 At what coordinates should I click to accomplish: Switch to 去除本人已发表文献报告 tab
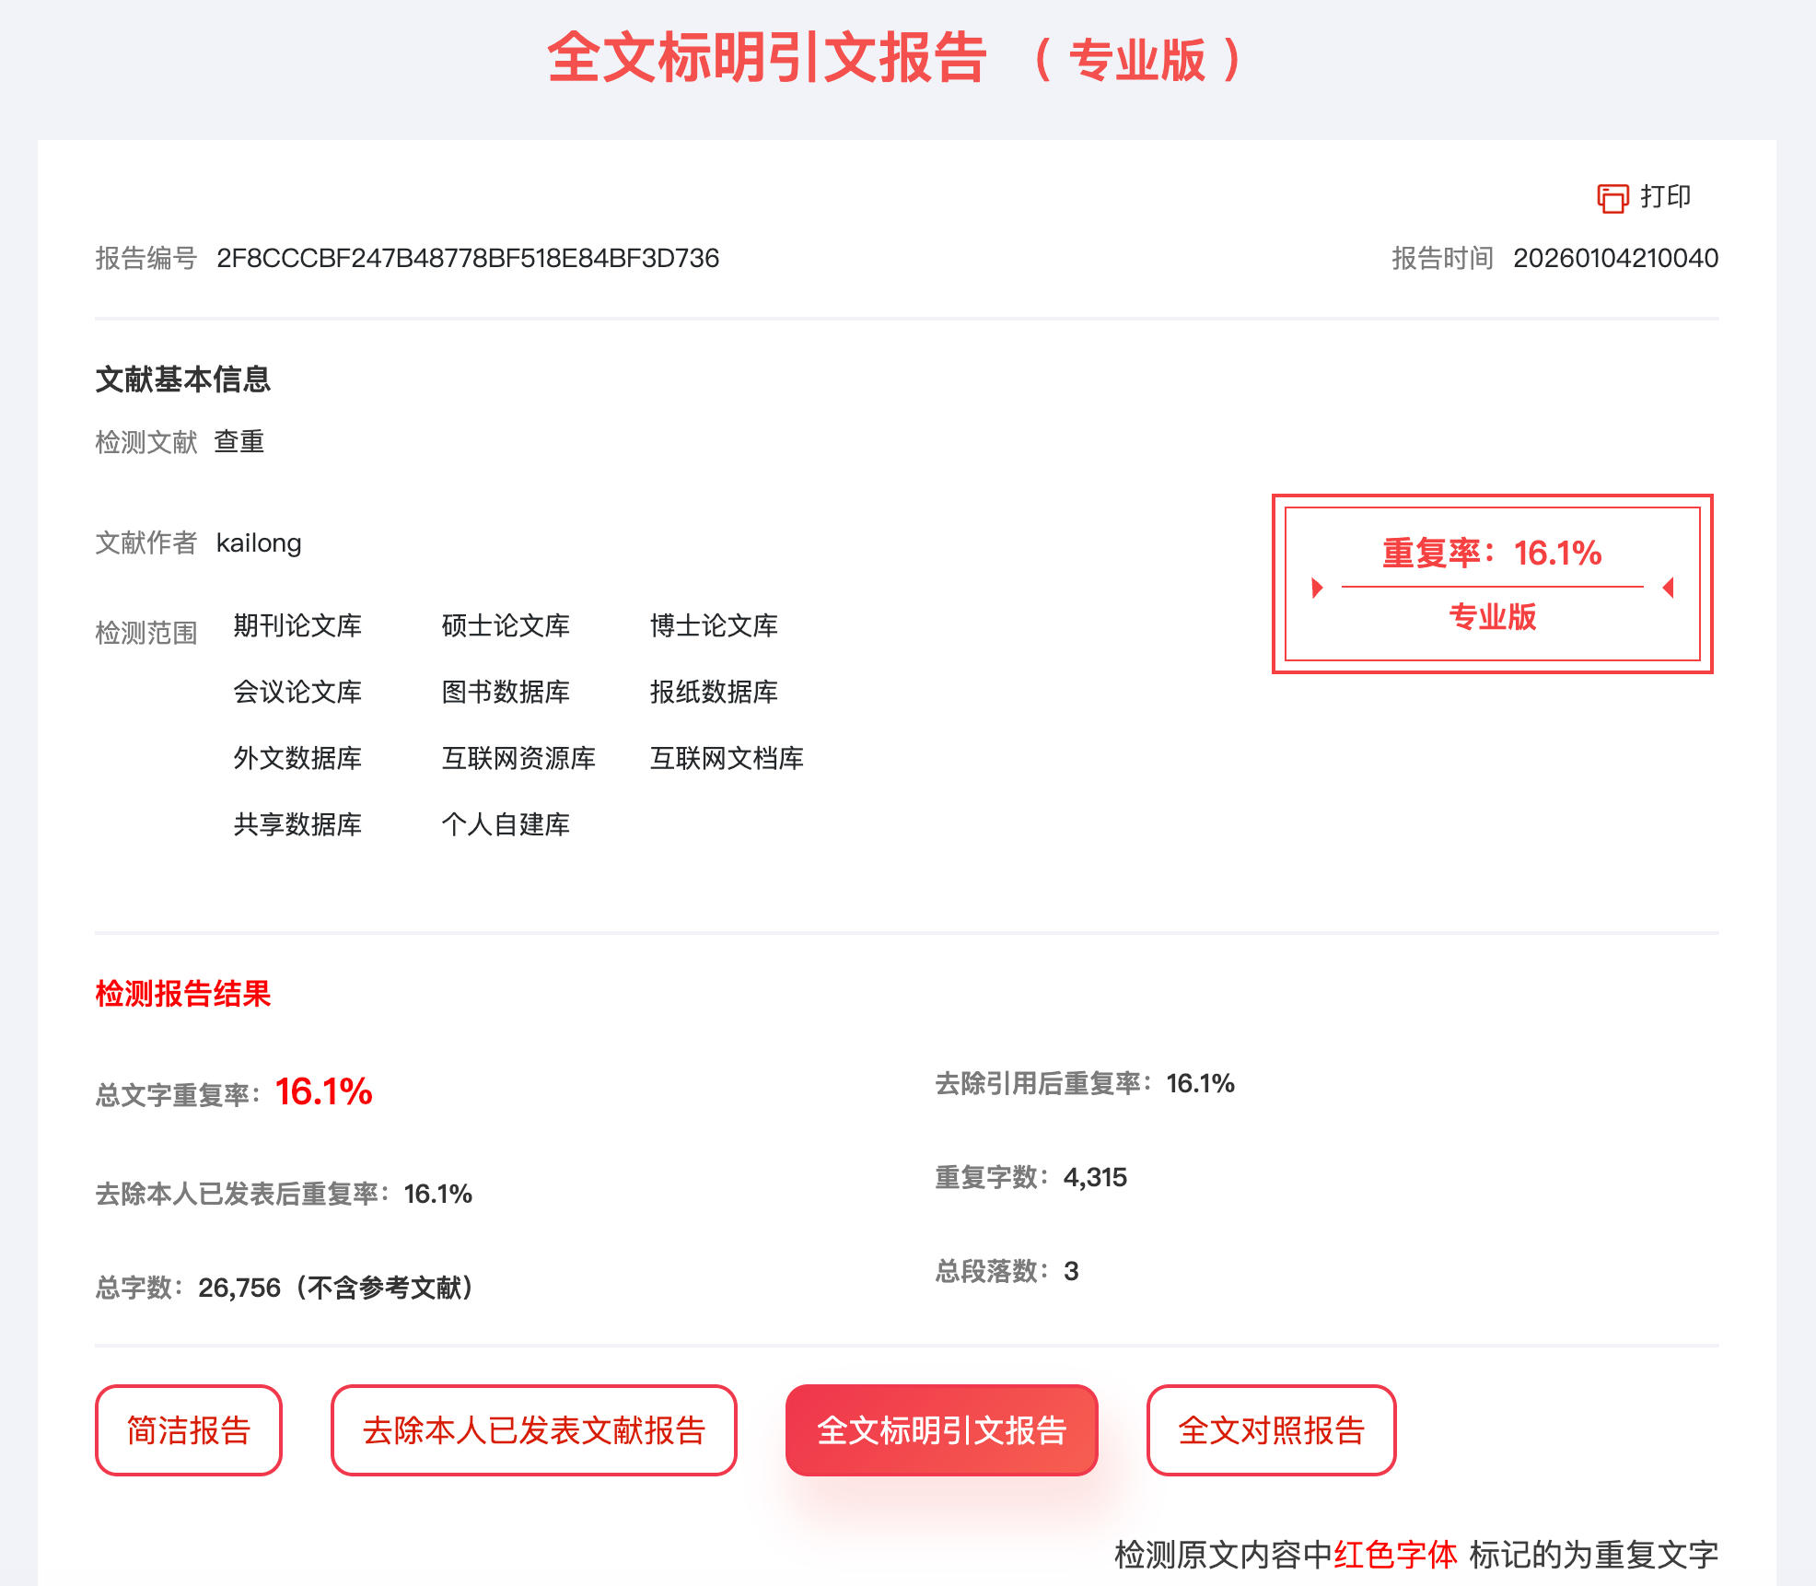click(x=533, y=1430)
